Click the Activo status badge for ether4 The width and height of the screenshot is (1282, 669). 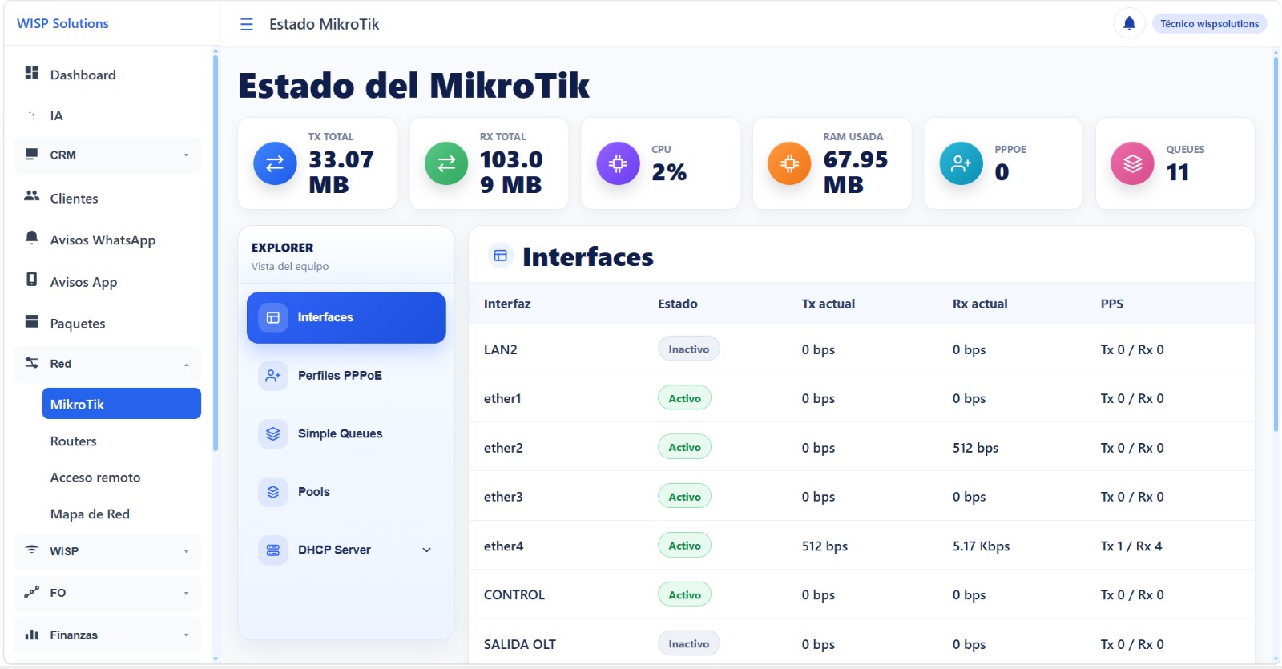click(x=684, y=546)
